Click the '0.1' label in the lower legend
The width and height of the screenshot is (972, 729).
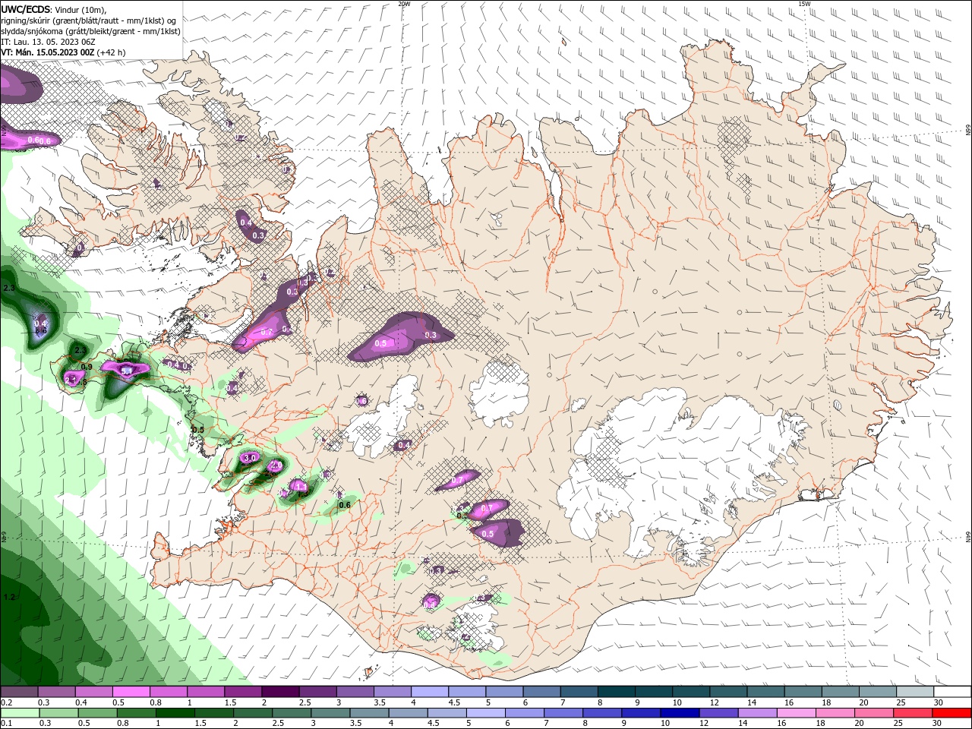coord(6,724)
